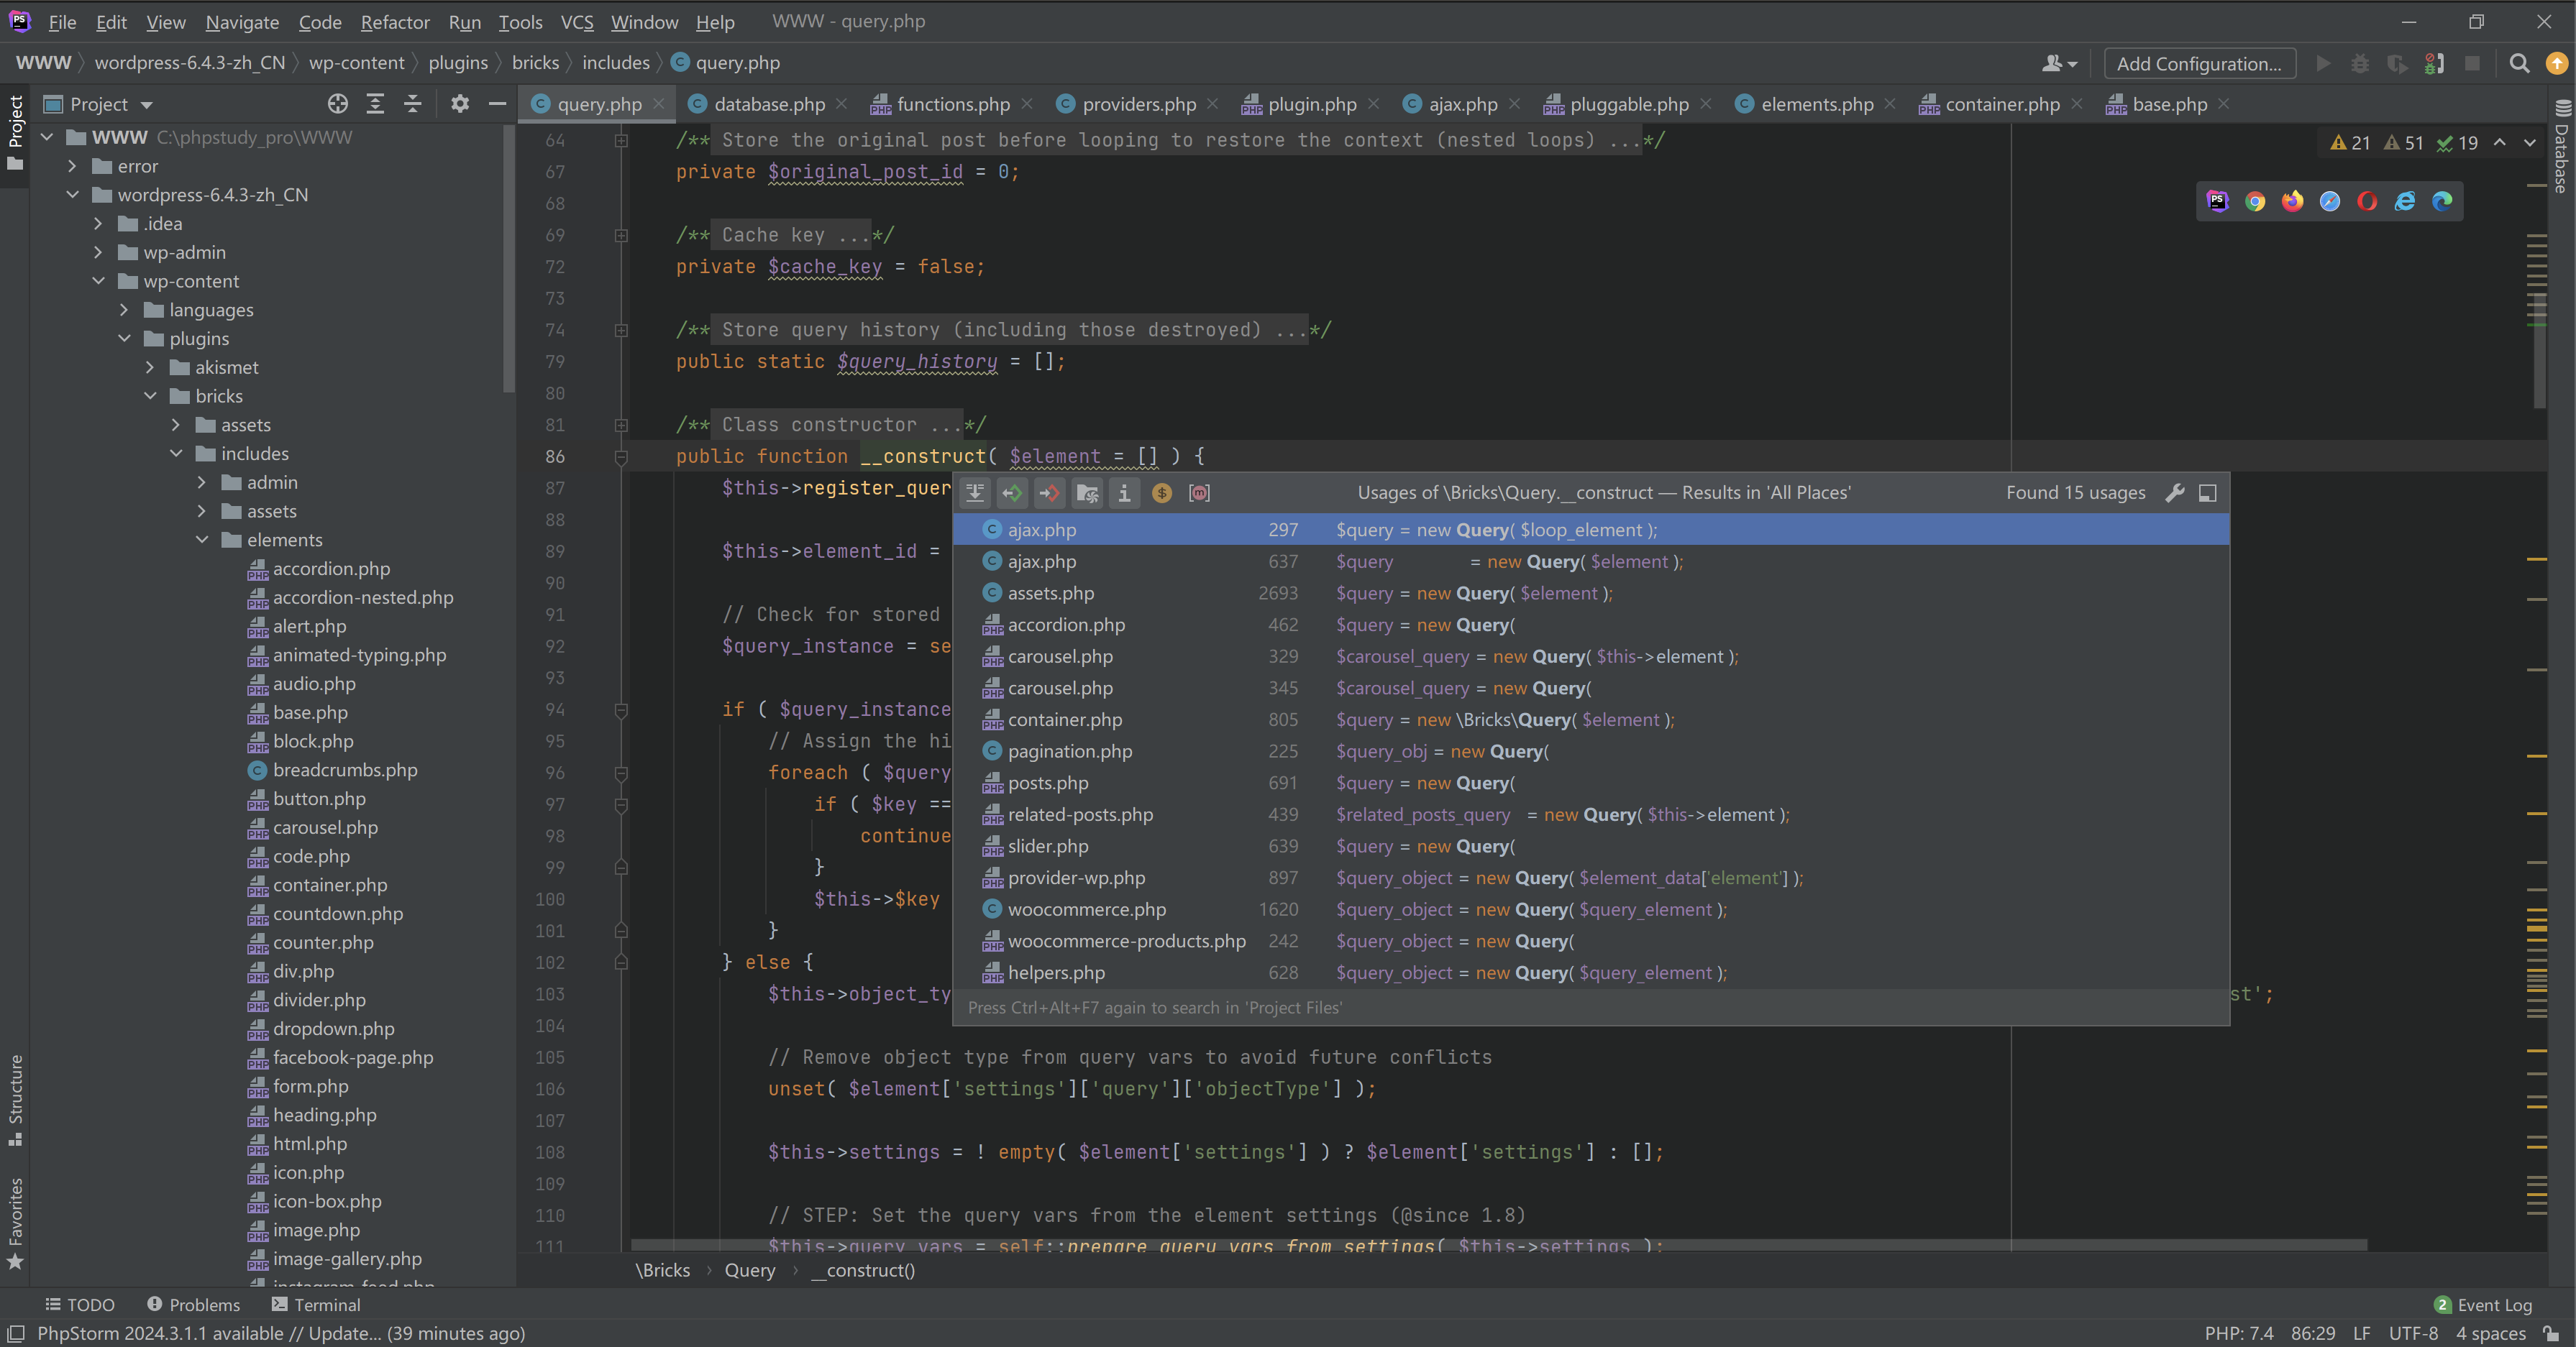The width and height of the screenshot is (2576, 1347).
Task: Open preview in Internet Explorer
Action: (x=2404, y=201)
